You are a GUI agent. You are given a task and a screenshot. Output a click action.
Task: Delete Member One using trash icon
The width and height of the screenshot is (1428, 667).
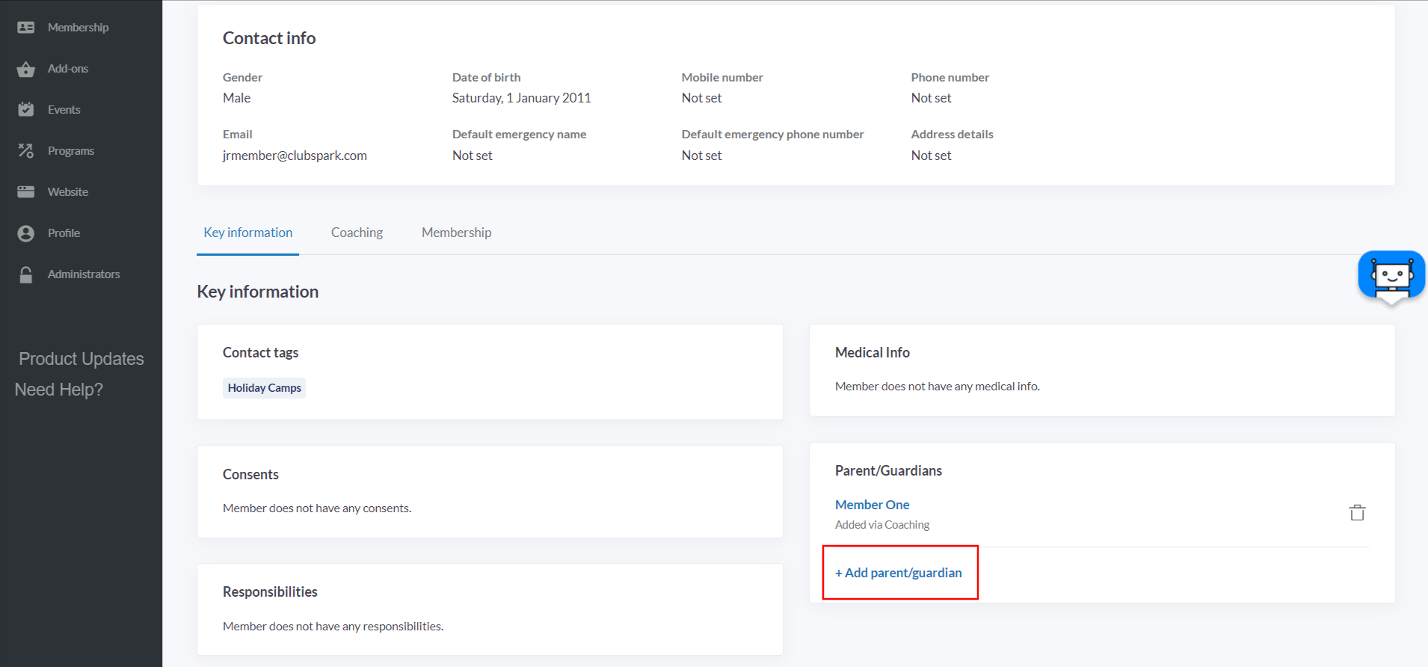pyautogui.click(x=1357, y=513)
